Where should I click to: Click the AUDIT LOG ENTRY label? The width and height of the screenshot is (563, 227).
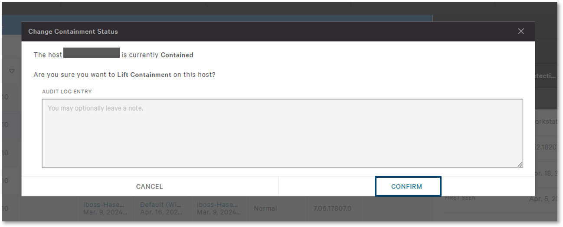click(67, 92)
